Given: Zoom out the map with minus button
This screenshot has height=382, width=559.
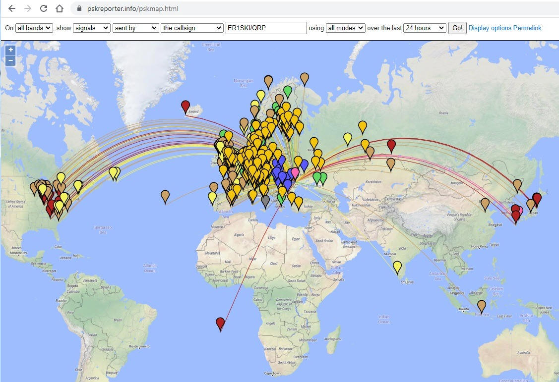Looking at the screenshot, I should click(10, 61).
